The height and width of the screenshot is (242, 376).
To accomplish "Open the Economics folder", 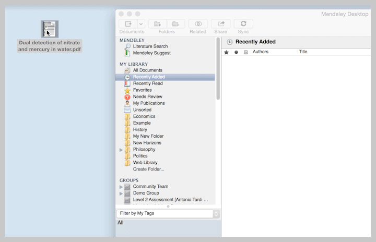I will pyautogui.click(x=144, y=116).
